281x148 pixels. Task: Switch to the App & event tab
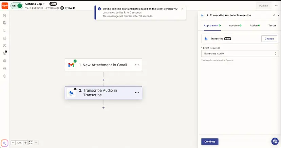(212, 26)
